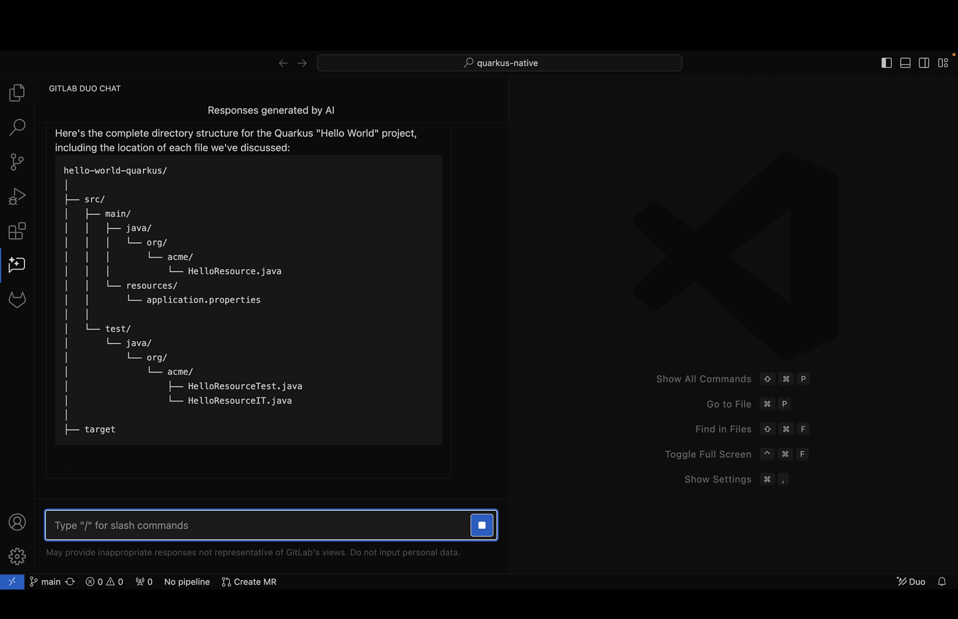This screenshot has height=619, width=958.
Task: Open the Customize Layout icon
Action: (x=943, y=63)
